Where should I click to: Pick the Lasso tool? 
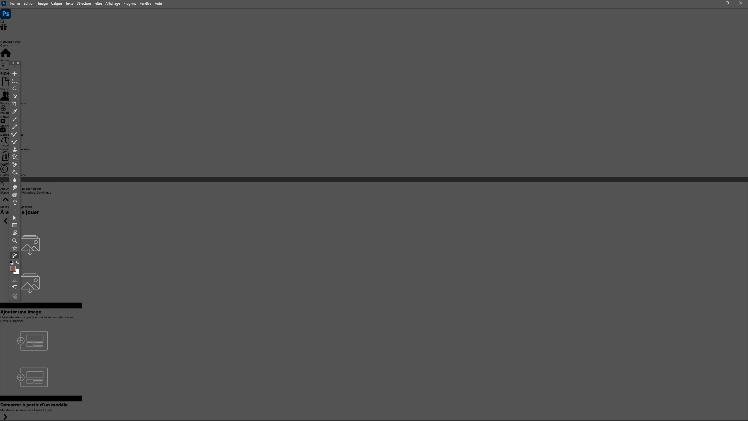tap(15, 89)
